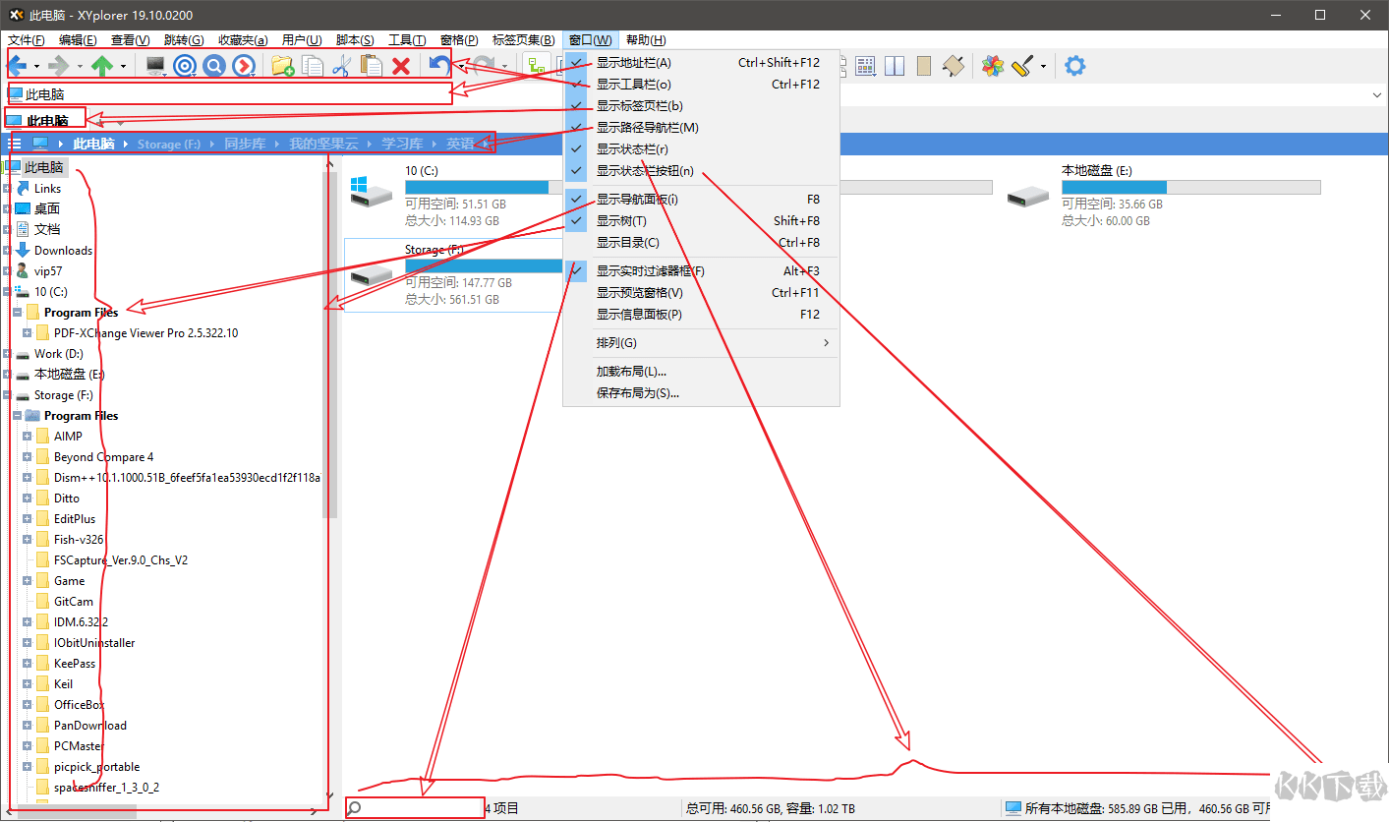
Task: Open the 工具(T) menu
Action: [x=407, y=40]
